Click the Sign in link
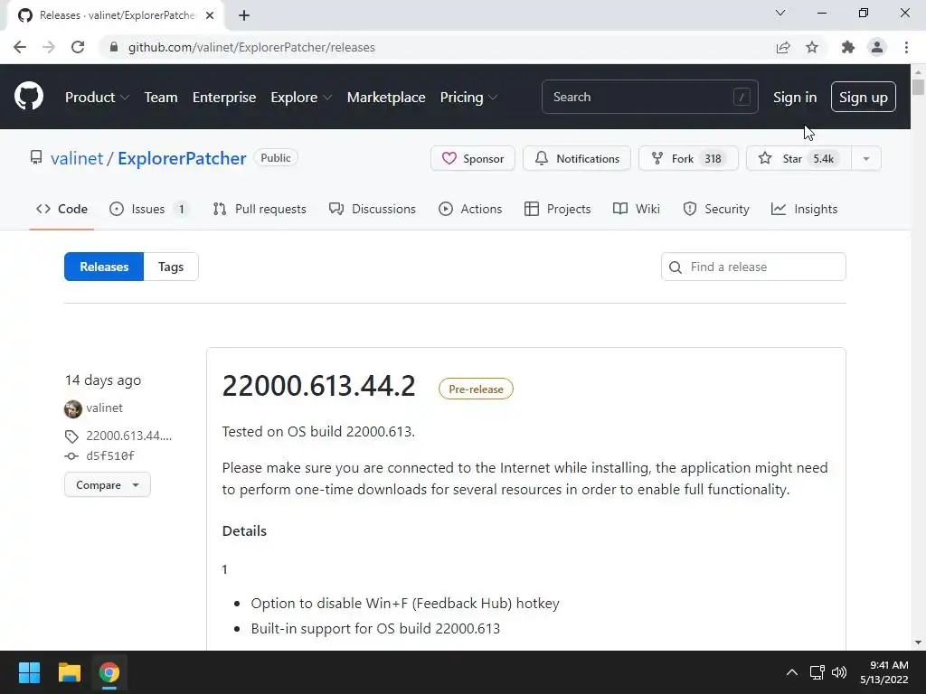This screenshot has height=694, width=926. (x=795, y=98)
